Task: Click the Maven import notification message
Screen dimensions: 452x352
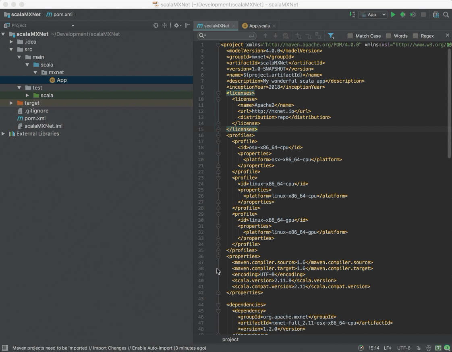Action: [109, 348]
